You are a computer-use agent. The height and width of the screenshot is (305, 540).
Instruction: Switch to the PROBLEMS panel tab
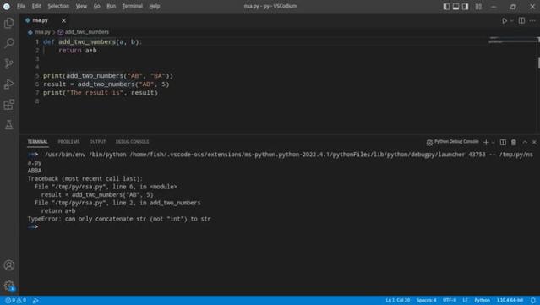click(68, 142)
